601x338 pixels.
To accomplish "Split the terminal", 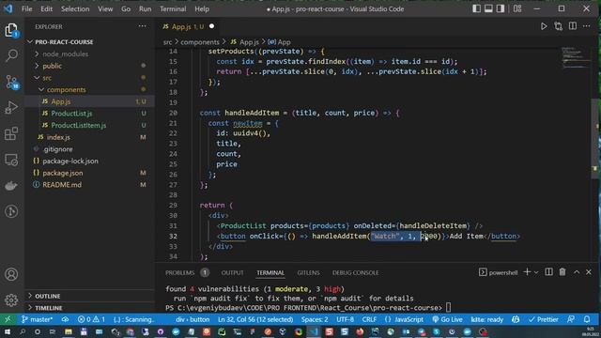I will click(x=548, y=272).
